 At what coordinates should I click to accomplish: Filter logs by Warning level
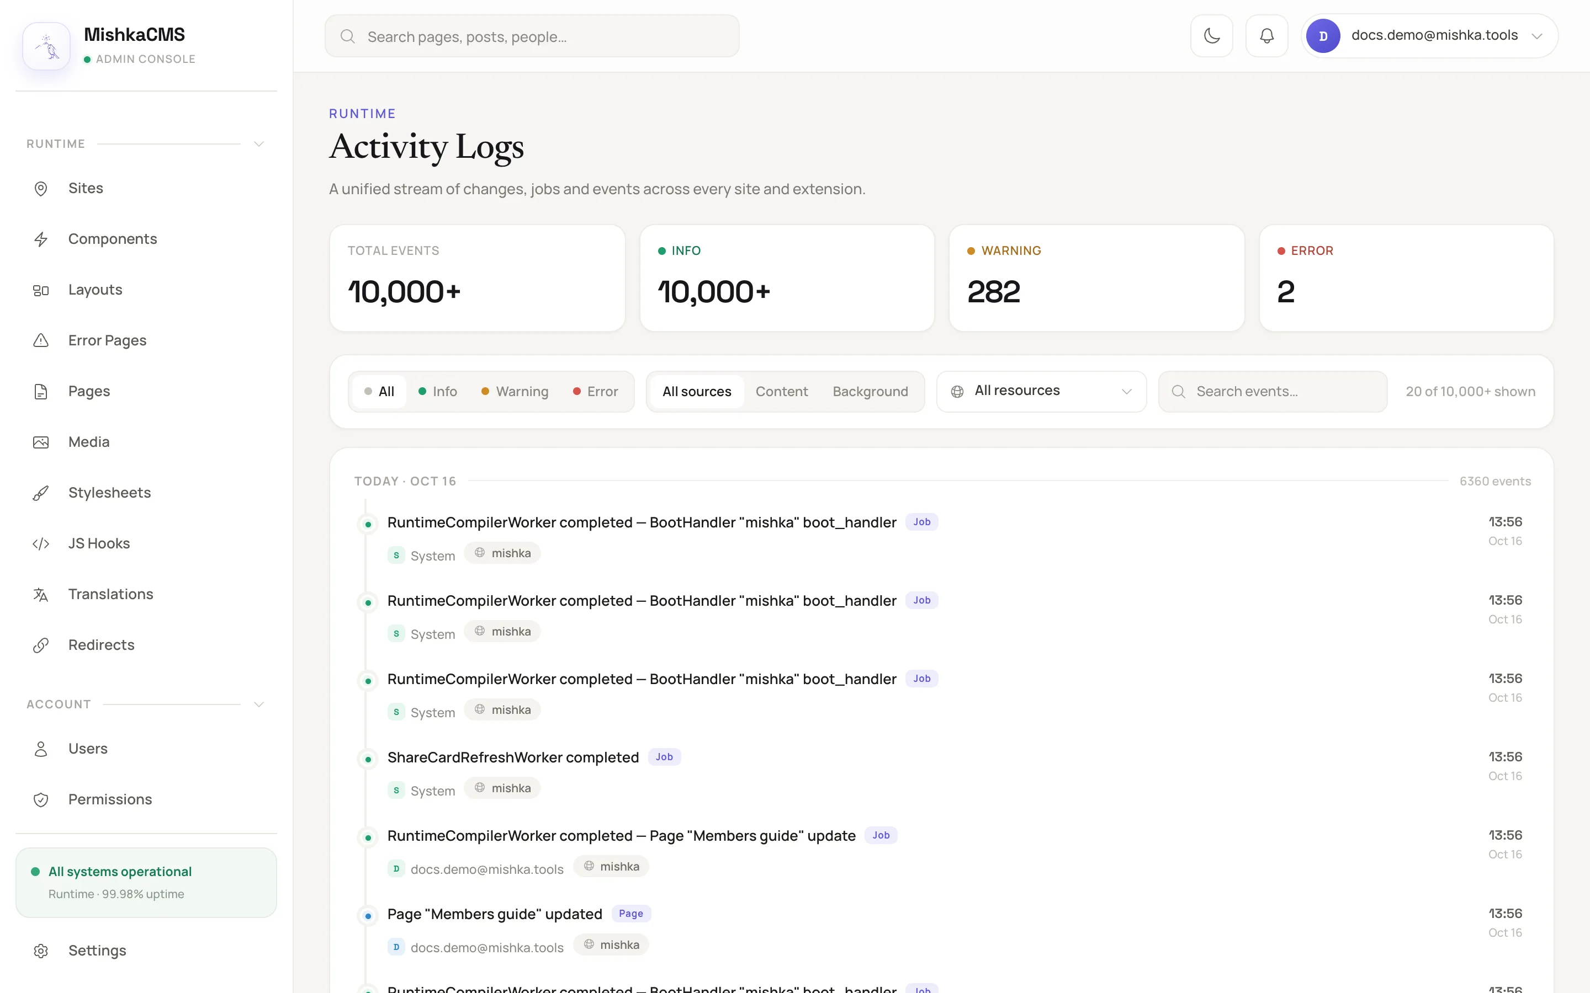click(515, 392)
